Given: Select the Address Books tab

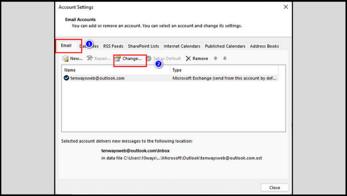Looking at the screenshot, I should pos(264,46).
